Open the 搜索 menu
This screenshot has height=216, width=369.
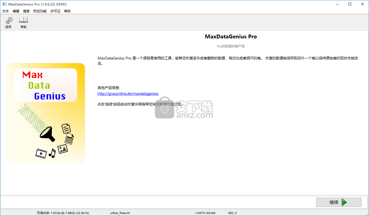coord(26,11)
